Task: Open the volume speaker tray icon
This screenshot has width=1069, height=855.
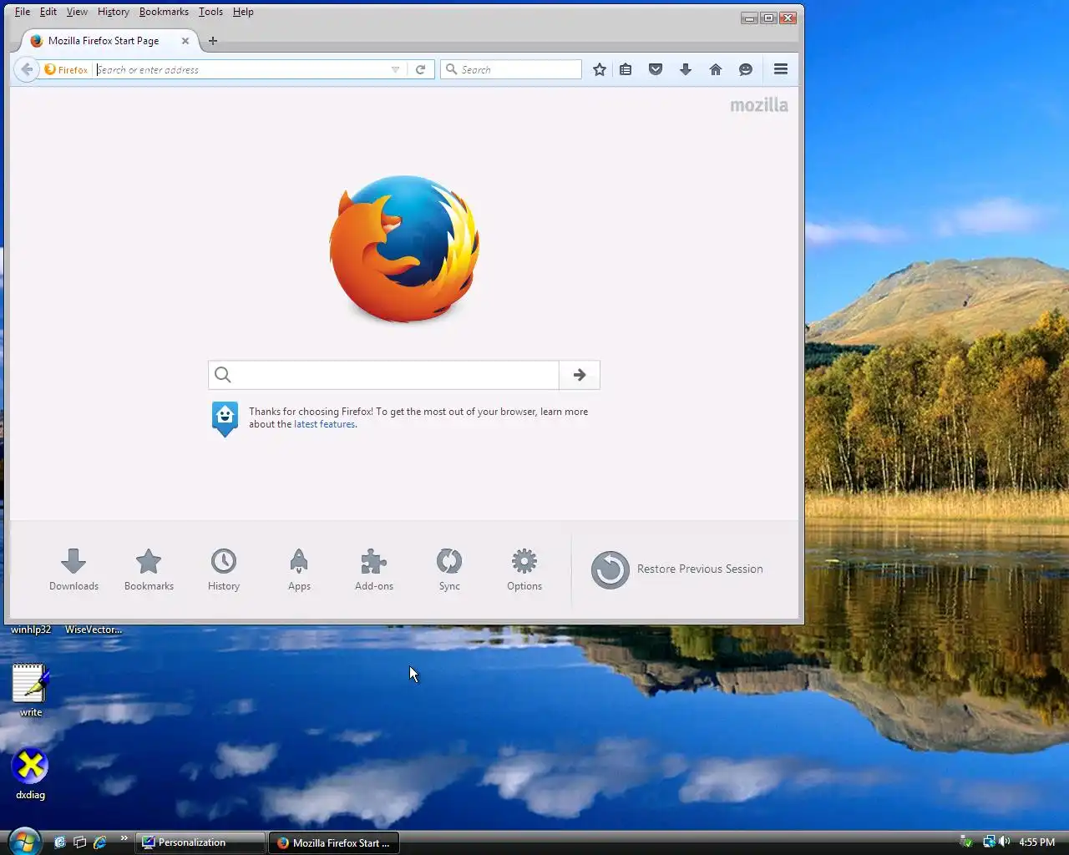Action: click(1004, 842)
